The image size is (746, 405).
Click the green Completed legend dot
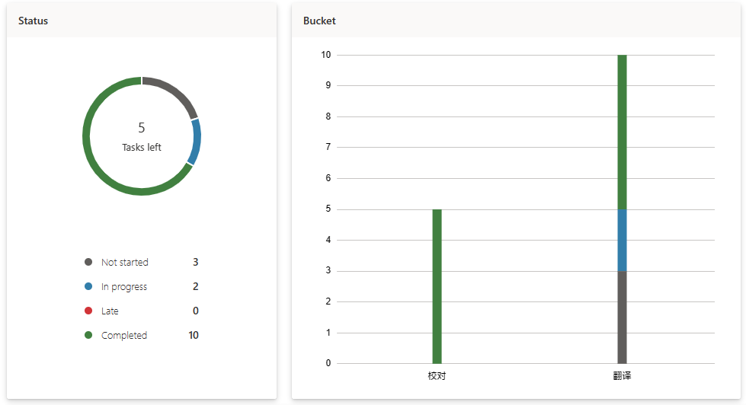point(88,336)
